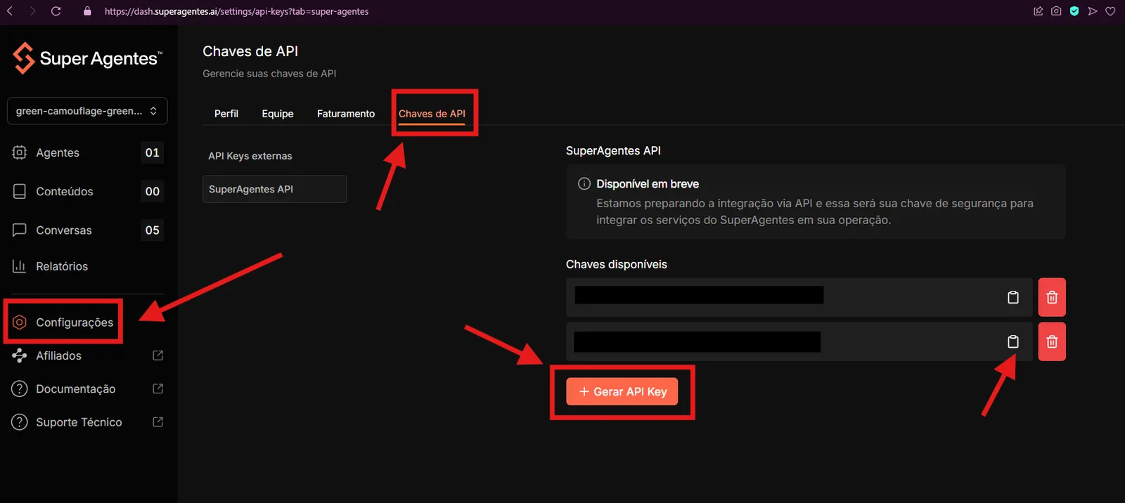The width and height of the screenshot is (1125, 503).
Task: Click the Conteúdos count badge 00
Action: click(x=153, y=191)
